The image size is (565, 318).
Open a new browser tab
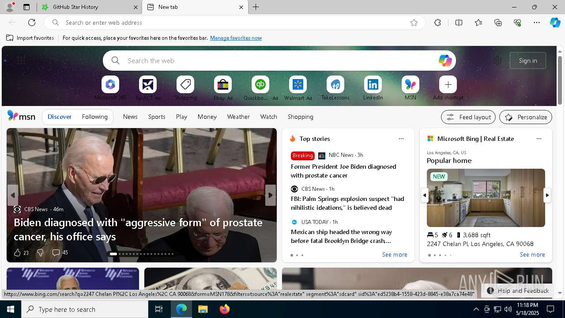point(256,7)
